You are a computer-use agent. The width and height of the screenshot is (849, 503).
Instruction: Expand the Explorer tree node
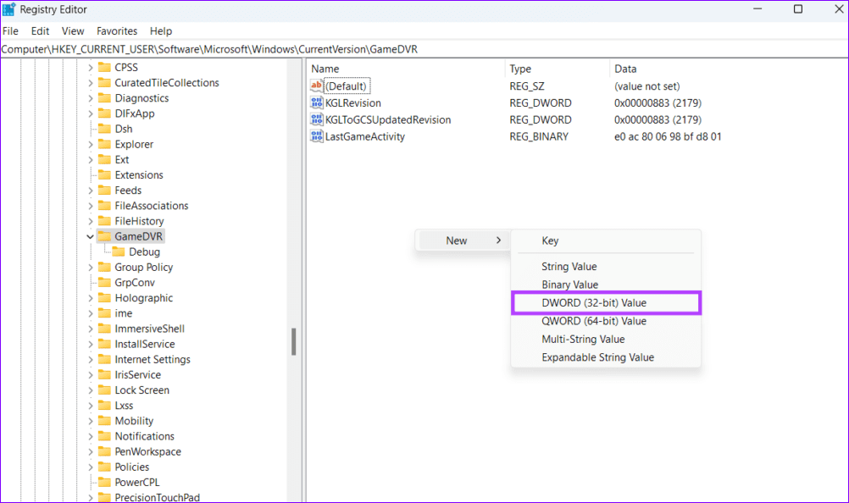tap(91, 144)
